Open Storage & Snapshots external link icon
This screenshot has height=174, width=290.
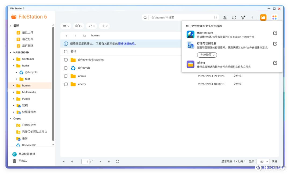click(275, 44)
